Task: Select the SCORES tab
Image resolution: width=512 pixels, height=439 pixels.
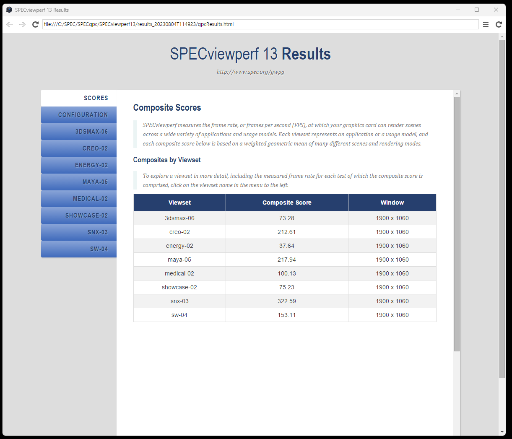Action: [79, 98]
